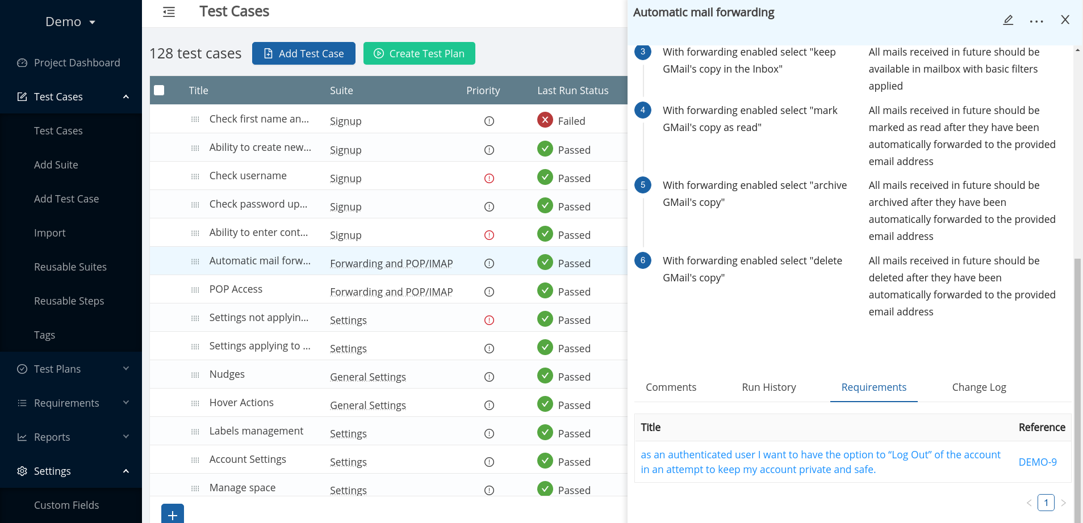1083x523 pixels.
Task: Click Passed status icon for Labels management
Action: pos(545,432)
